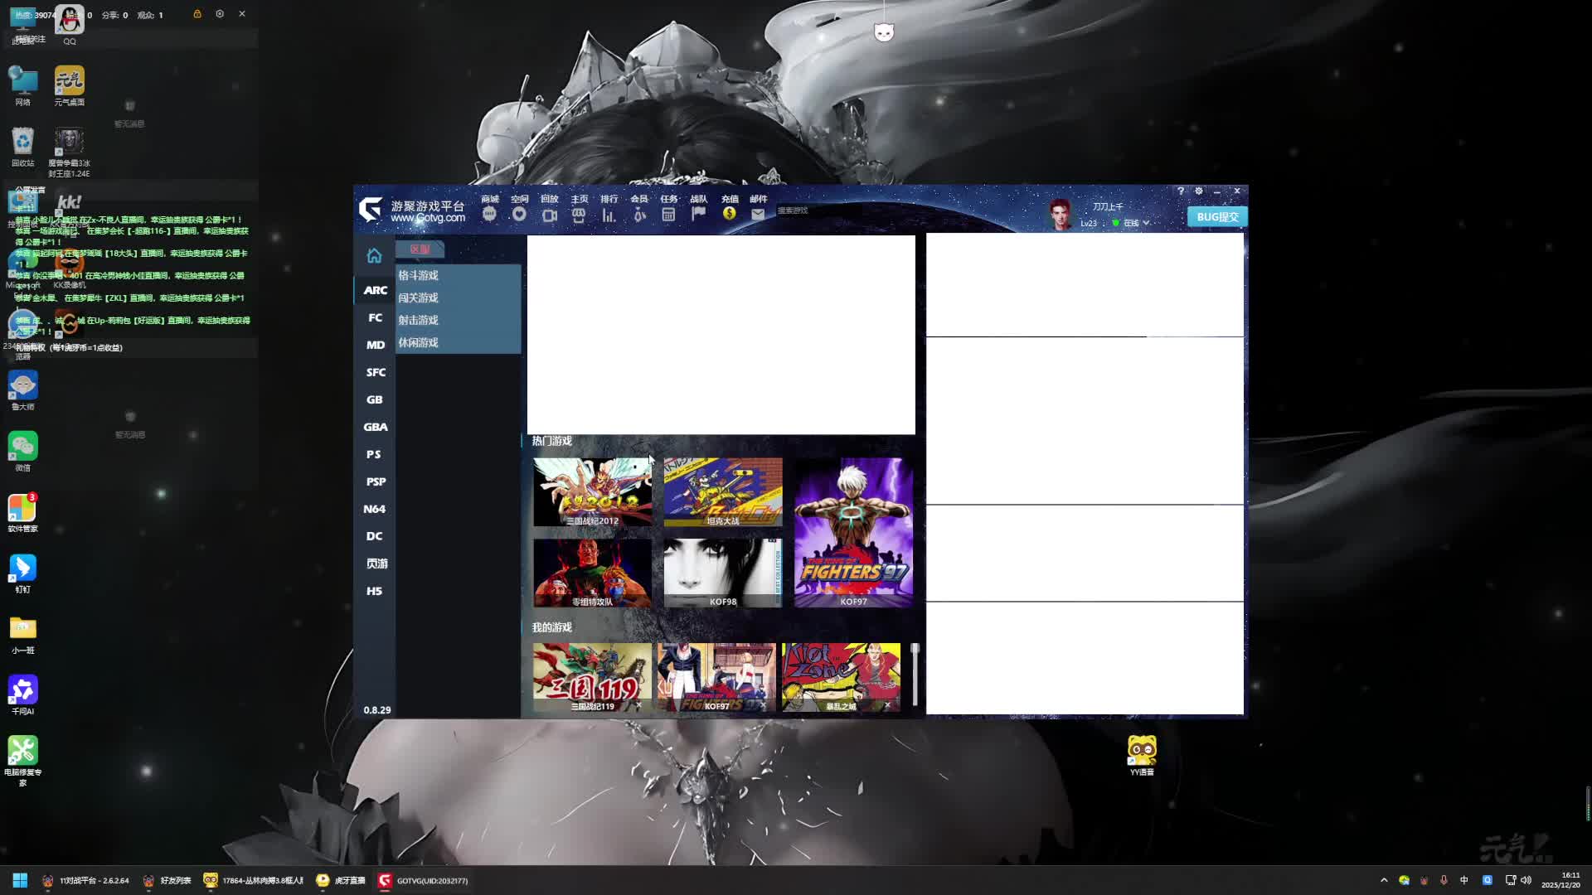
Task: Choose 格斗游戏 category
Action: click(419, 275)
